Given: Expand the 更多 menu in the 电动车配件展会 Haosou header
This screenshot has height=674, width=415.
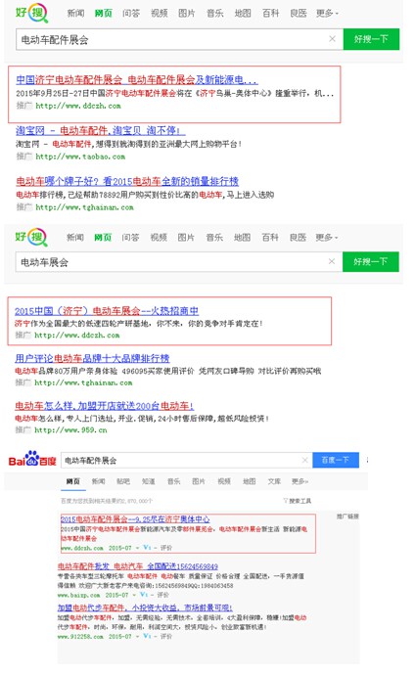Looking at the screenshot, I should [327, 14].
